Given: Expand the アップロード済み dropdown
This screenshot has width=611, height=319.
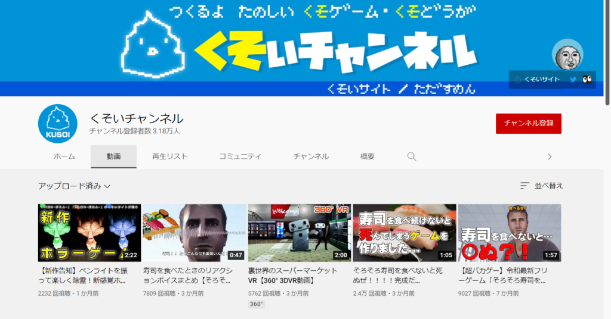Looking at the screenshot, I should (74, 186).
